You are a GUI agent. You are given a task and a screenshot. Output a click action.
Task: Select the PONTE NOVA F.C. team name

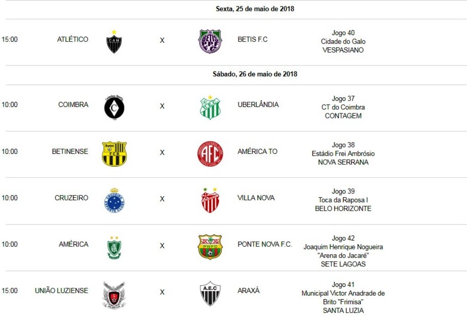tap(265, 245)
